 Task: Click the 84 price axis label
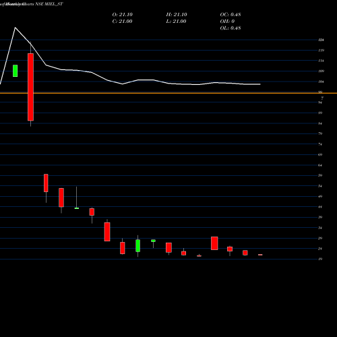click(x=320, y=123)
